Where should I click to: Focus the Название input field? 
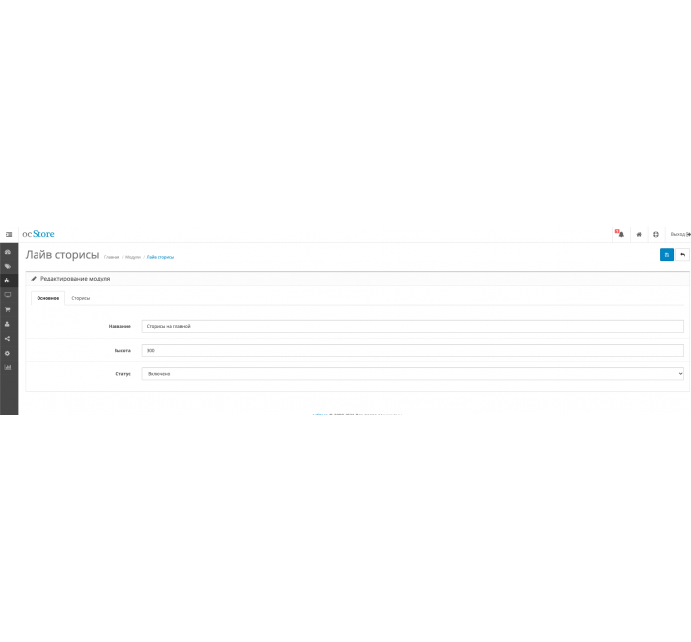coord(413,326)
